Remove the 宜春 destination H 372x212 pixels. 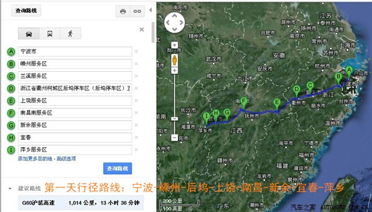point(136,138)
